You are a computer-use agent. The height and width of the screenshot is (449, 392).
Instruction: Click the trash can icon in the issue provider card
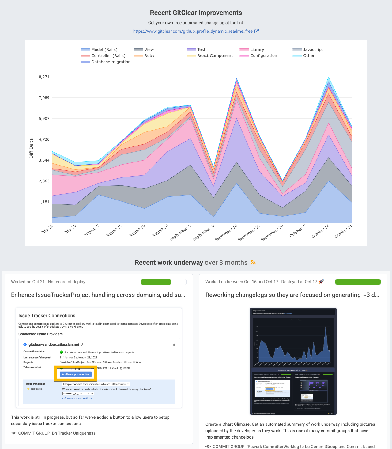(174, 345)
